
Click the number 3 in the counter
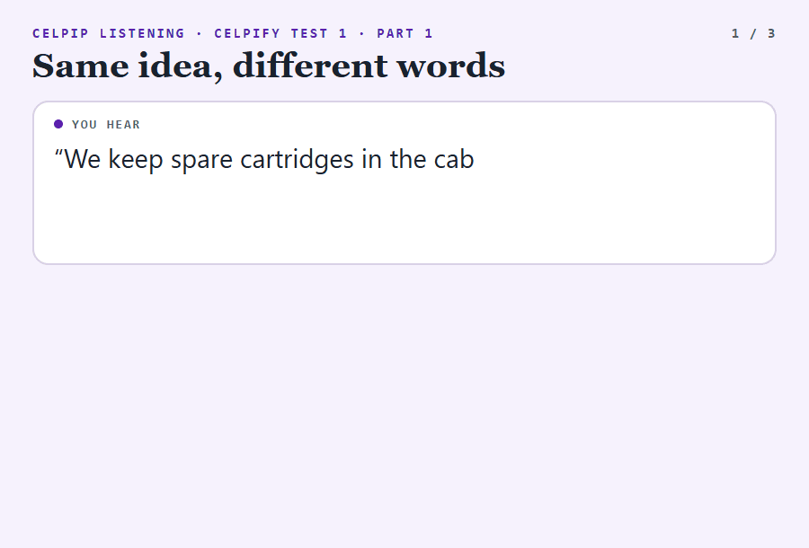[x=771, y=33]
